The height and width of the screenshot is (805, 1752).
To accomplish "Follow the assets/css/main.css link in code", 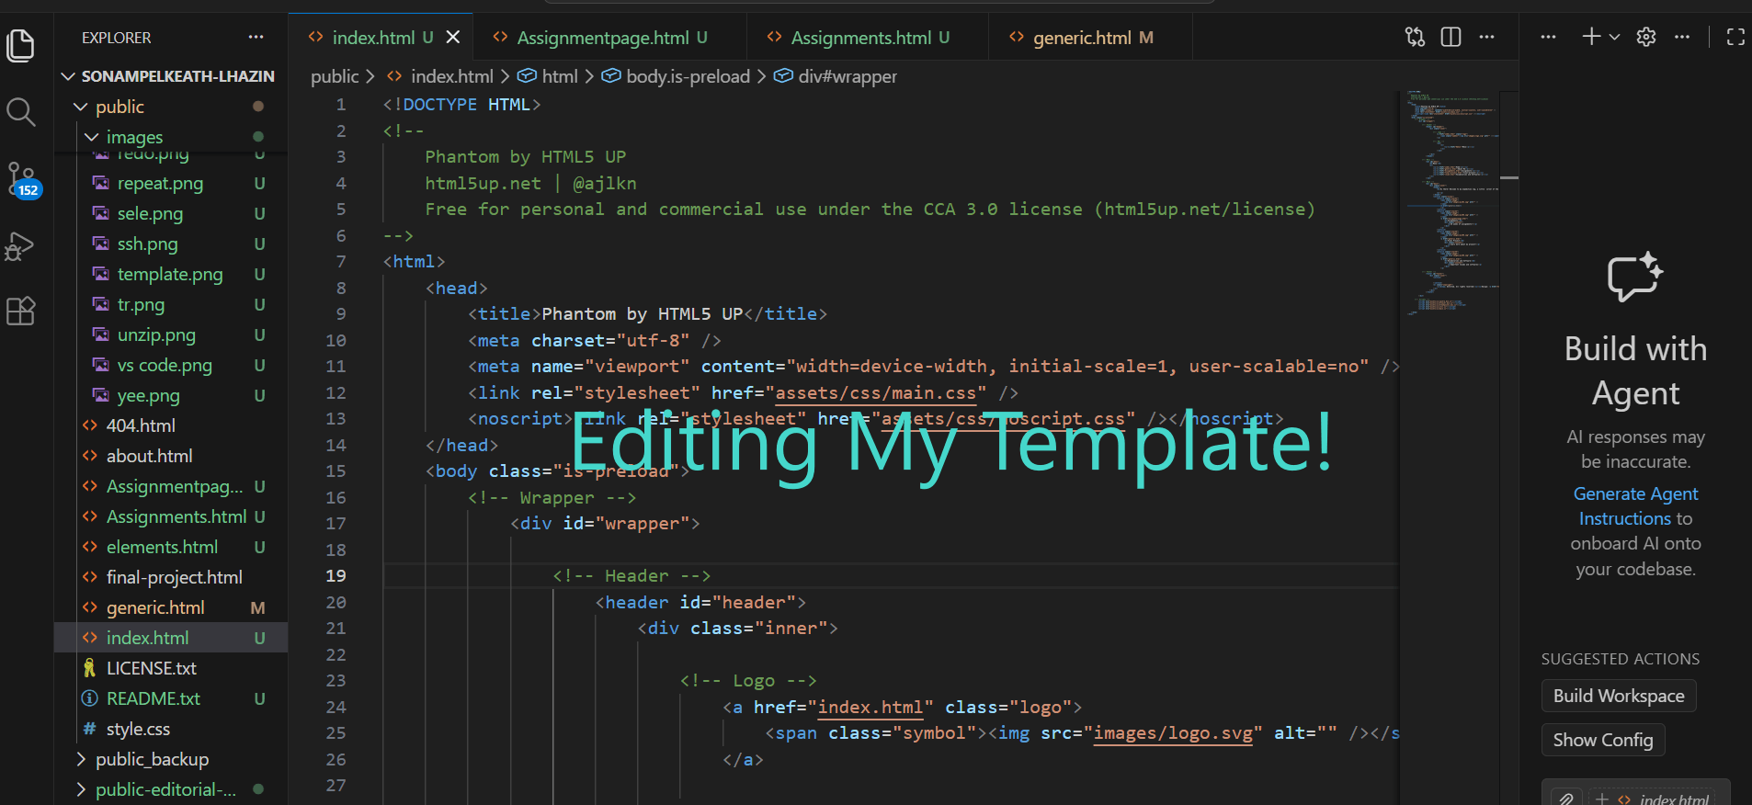I will (876, 393).
